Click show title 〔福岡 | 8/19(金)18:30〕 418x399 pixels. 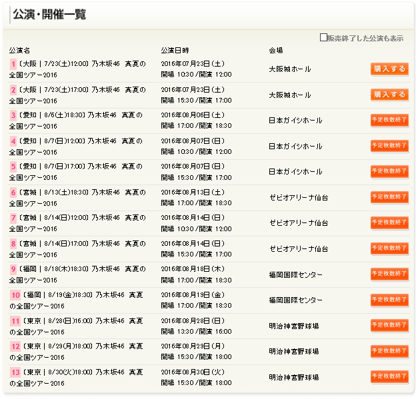57,295
